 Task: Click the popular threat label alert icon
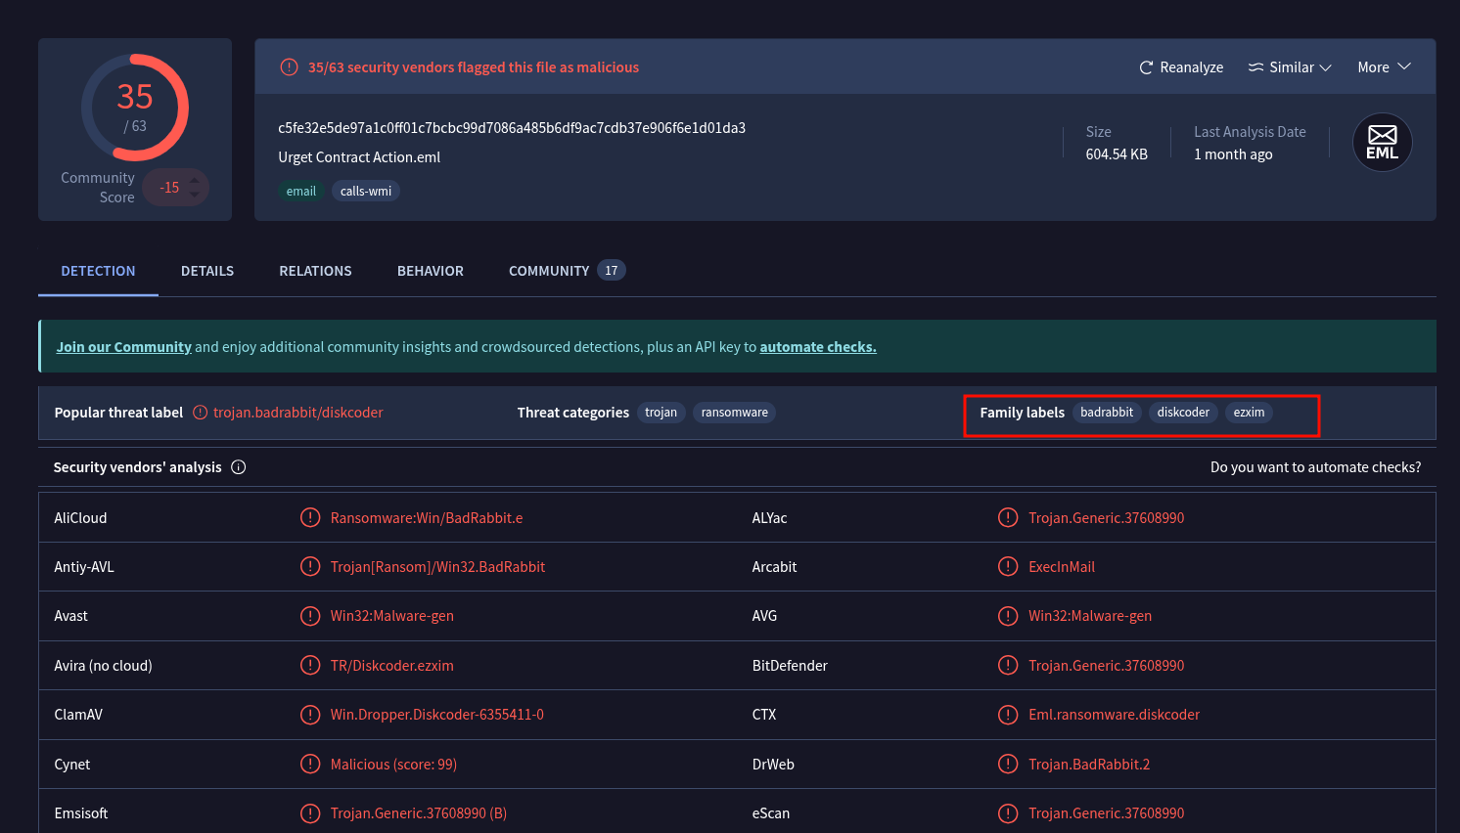pos(201,413)
